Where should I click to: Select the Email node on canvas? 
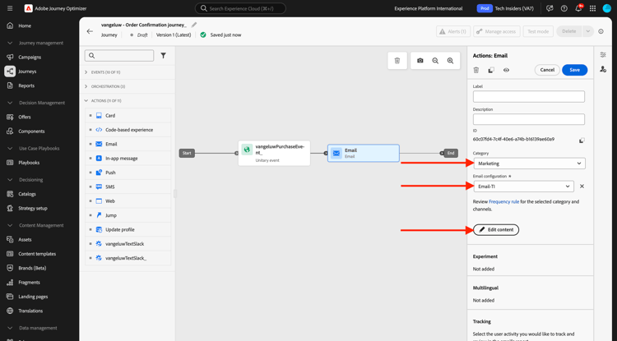[363, 153]
